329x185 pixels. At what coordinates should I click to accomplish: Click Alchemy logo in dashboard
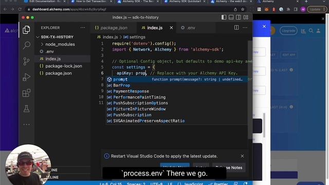(11, 31)
